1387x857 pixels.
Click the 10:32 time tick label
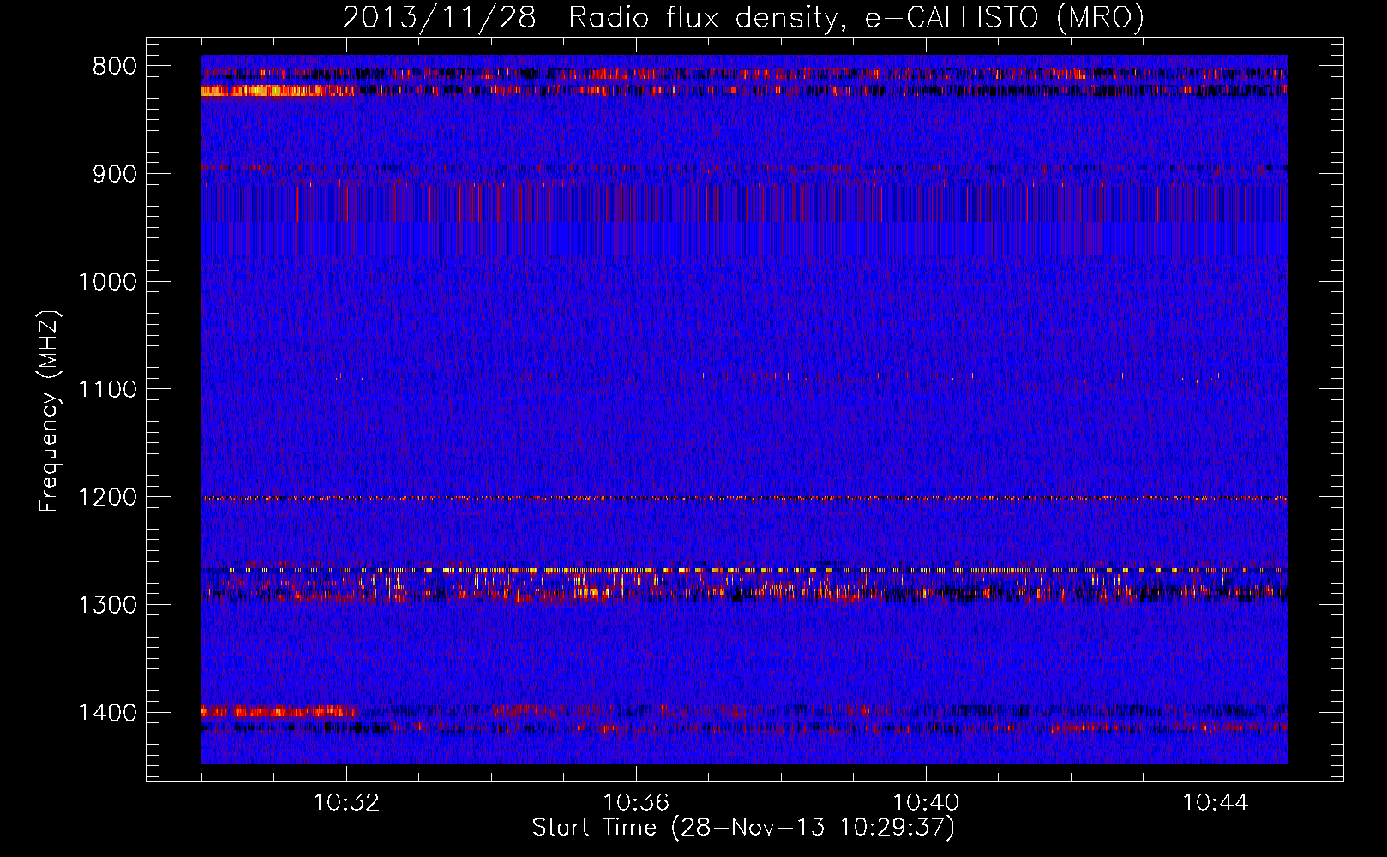coord(346,803)
